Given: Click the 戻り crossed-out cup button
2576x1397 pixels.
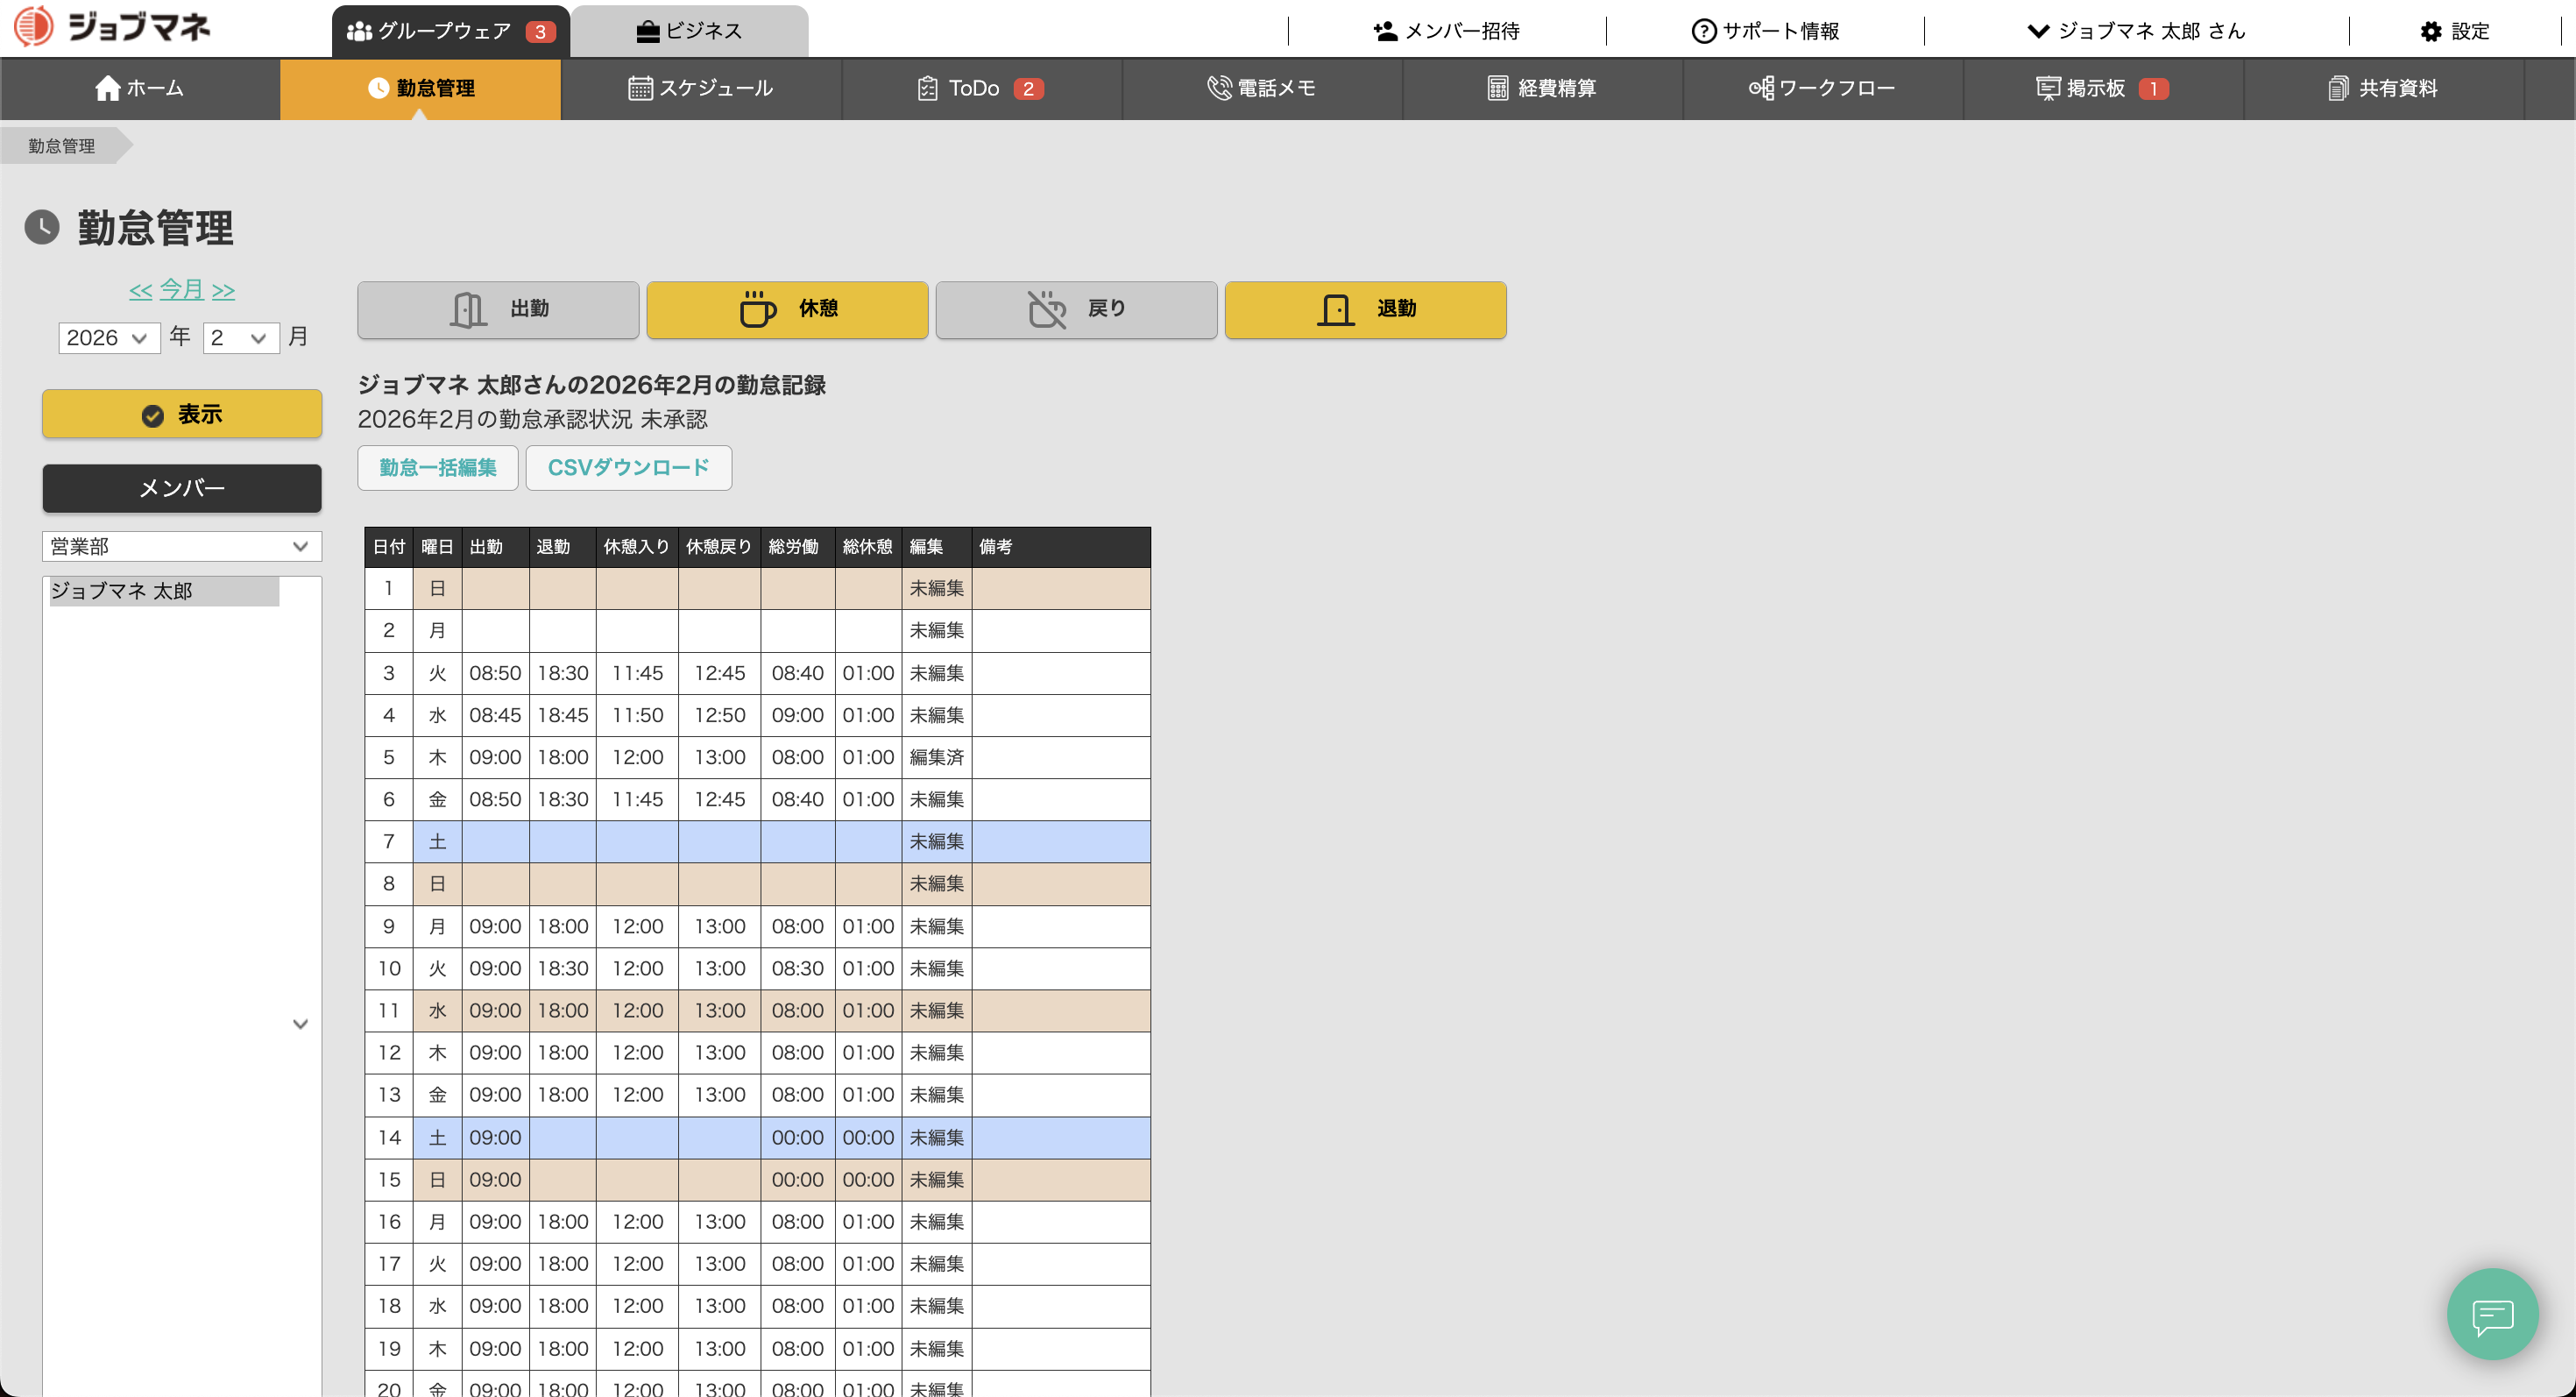Looking at the screenshot, I should pos(1076,309).
